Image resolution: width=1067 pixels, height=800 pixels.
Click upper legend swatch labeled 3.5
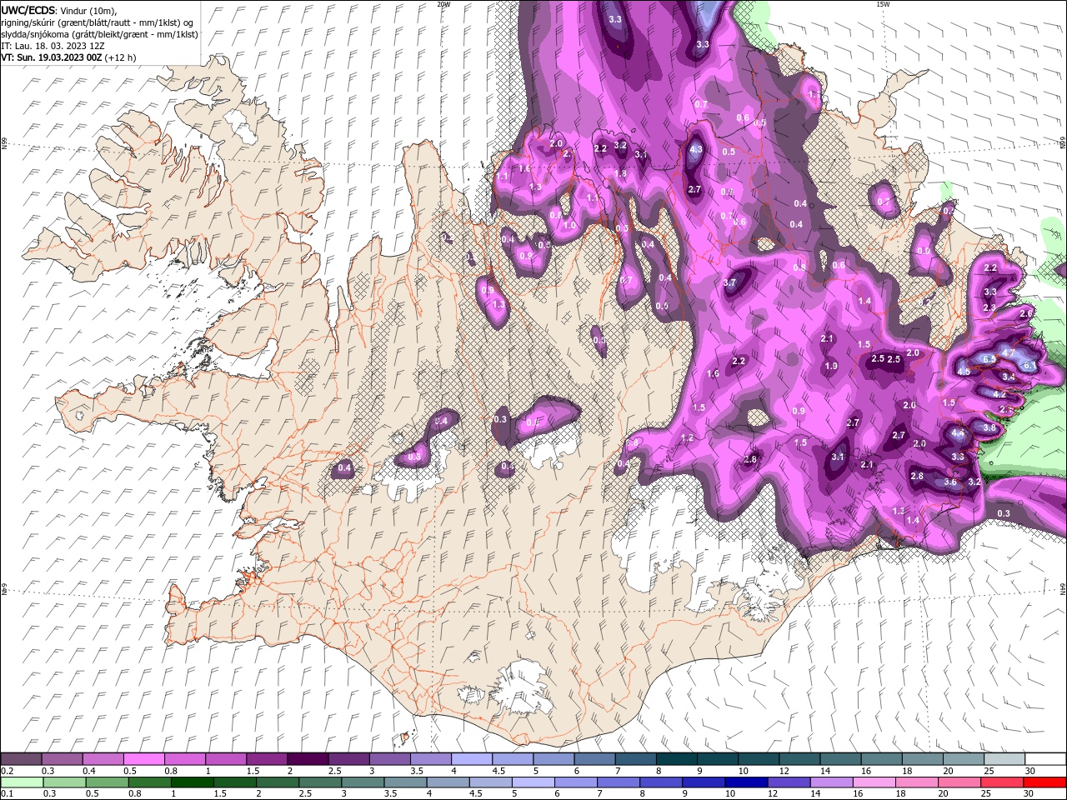pos(430,760)
